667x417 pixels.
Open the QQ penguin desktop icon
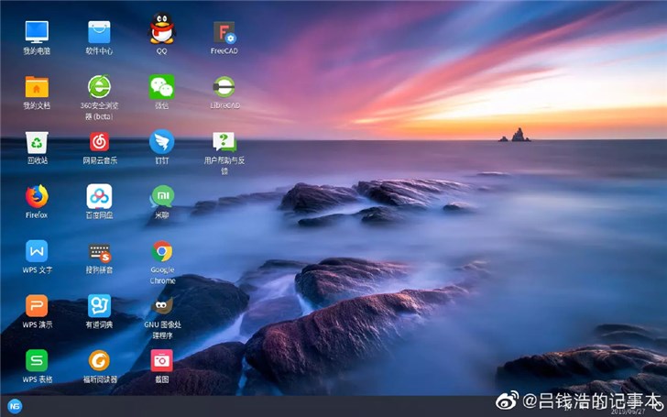[x=162, y=32]
